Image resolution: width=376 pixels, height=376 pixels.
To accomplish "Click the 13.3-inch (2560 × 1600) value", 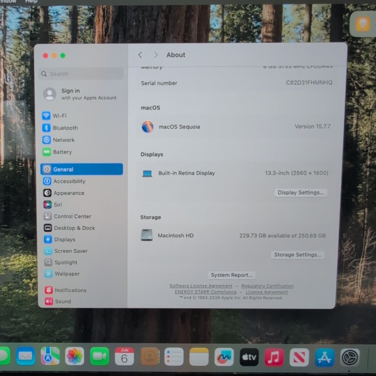I will click(297, 173).
